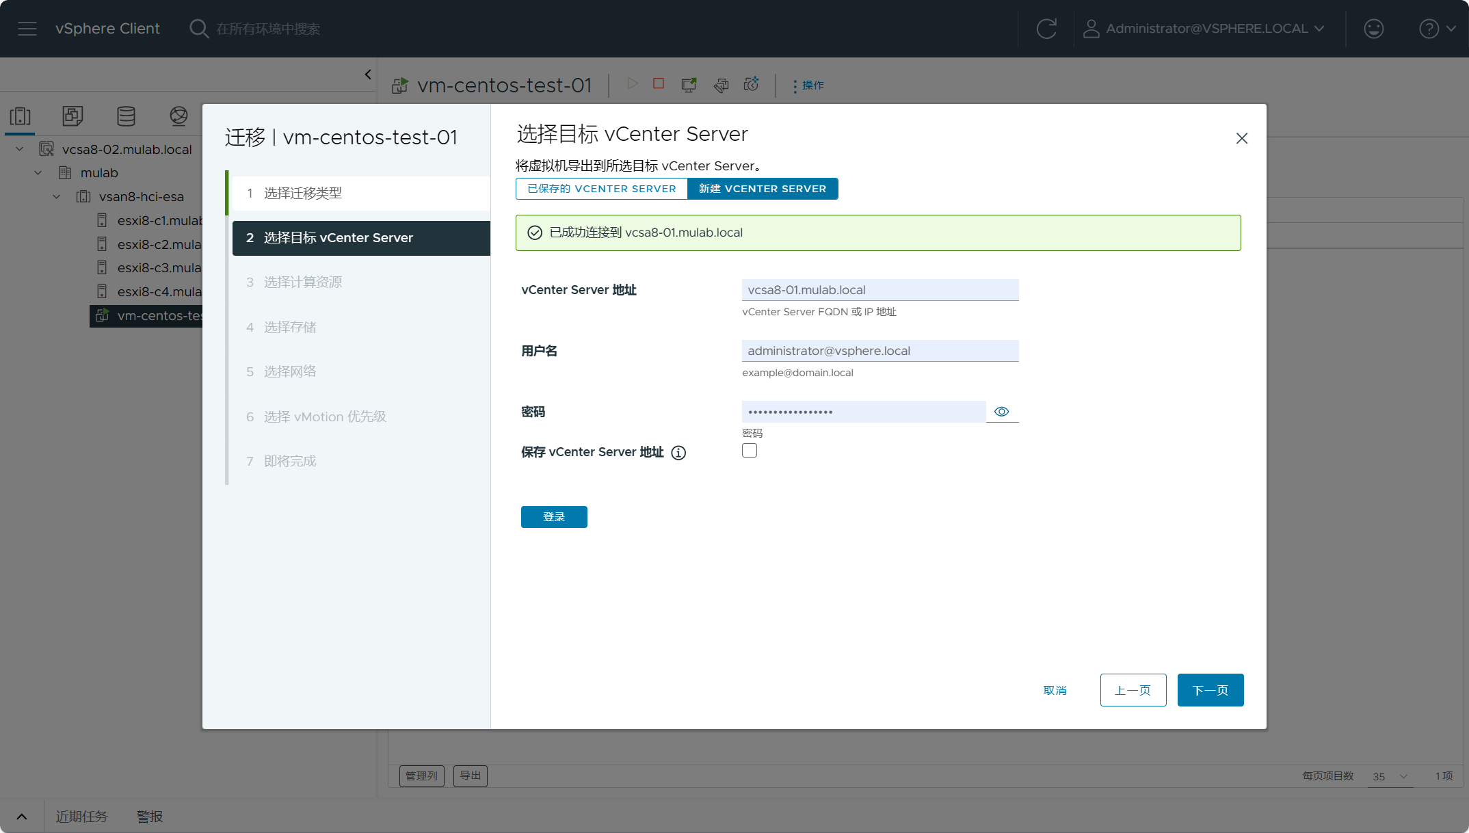1469x833 pixels.
Task: Click 上一页 to go back
Action: (1133, 690)
